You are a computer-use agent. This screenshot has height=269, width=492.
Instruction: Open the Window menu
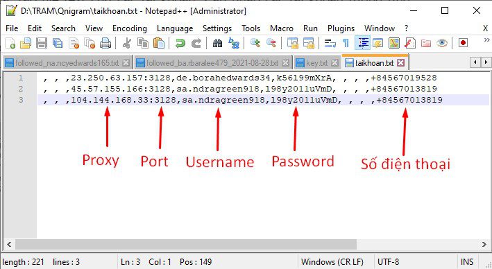(x=380, y=28)
